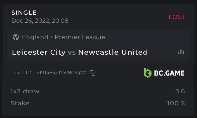Select Newcastle United team name
The image size is (197, 118).
tap(113, 52)
